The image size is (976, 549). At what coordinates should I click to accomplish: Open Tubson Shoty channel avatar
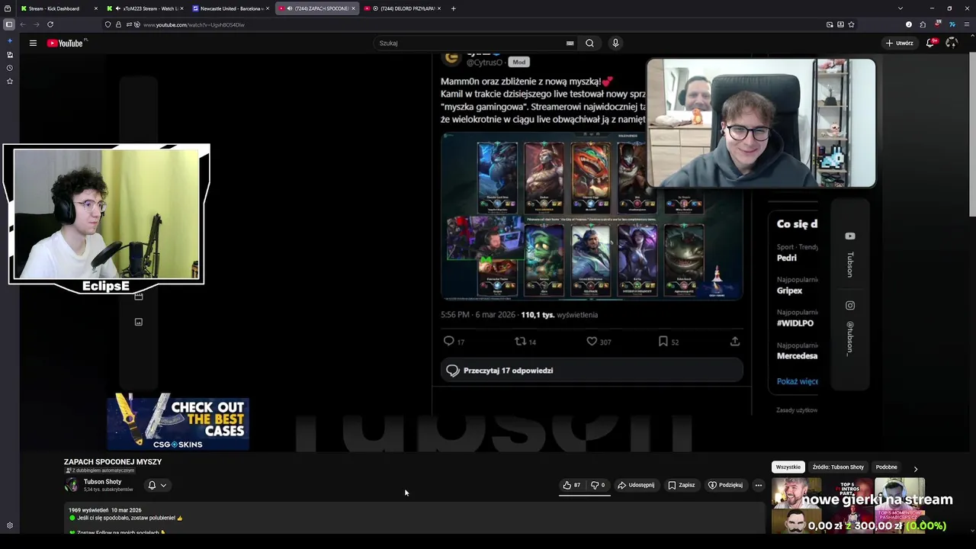[71, 485]
